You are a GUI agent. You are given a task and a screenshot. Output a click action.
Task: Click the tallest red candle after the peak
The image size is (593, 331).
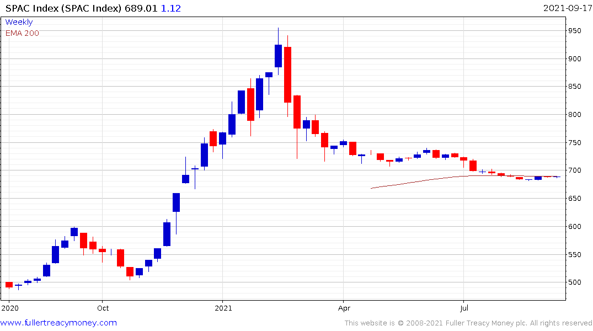point(287,75)
